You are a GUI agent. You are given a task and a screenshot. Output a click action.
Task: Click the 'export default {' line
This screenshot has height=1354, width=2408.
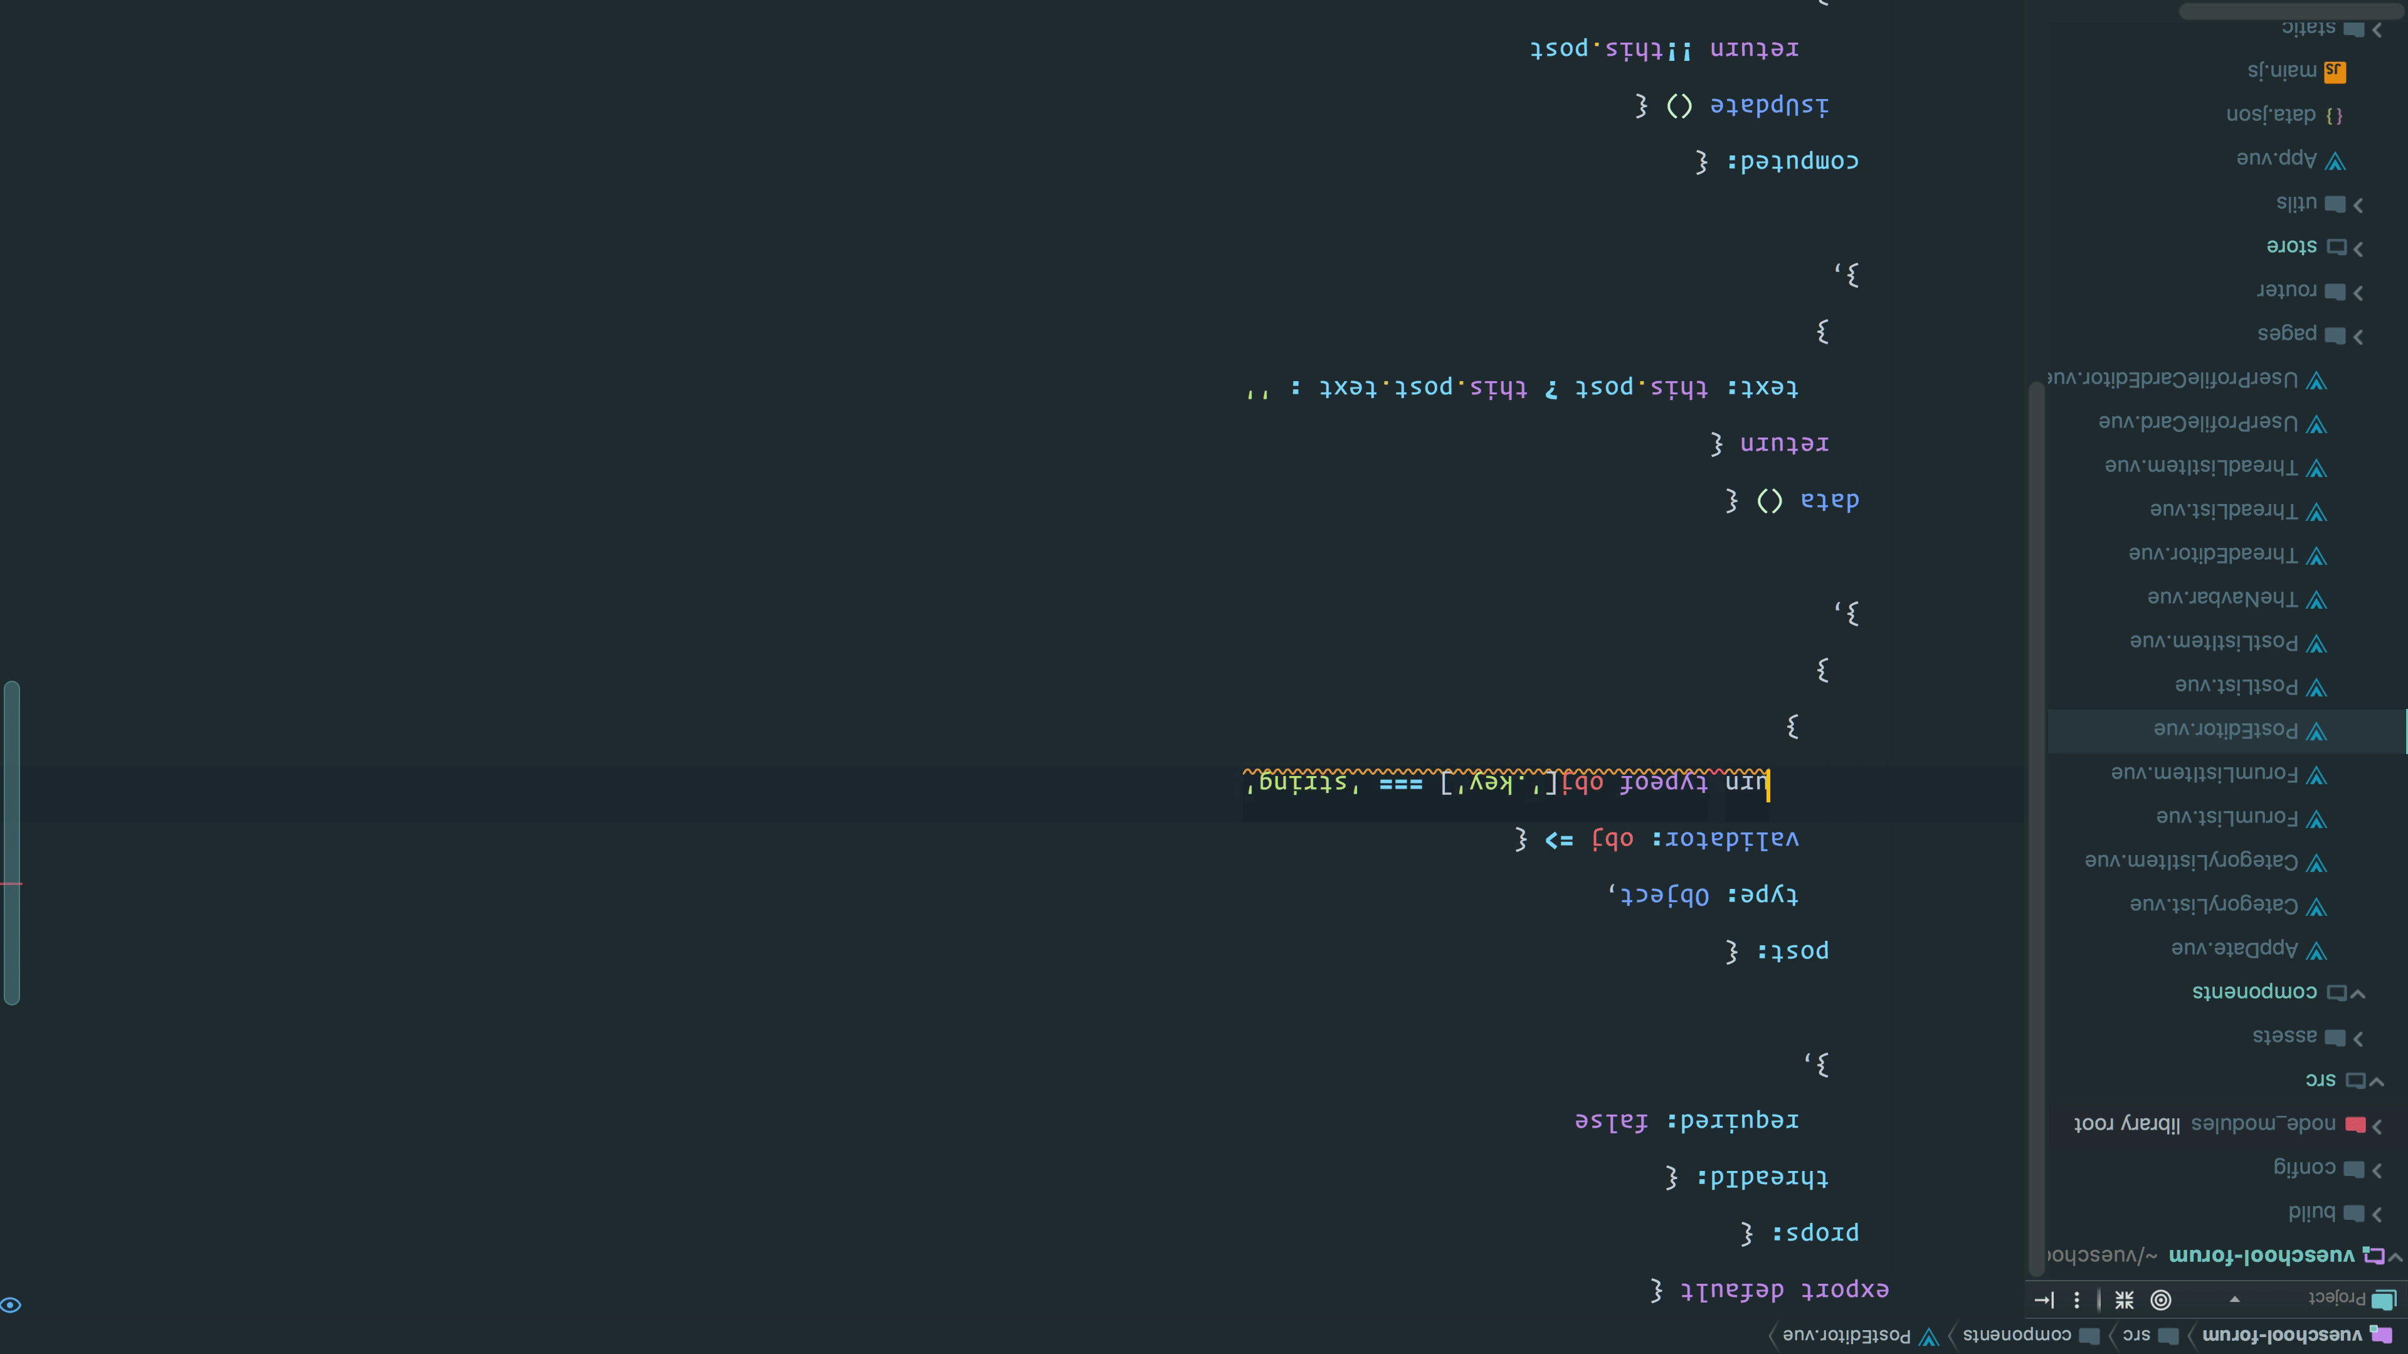pos(1770,1291)
